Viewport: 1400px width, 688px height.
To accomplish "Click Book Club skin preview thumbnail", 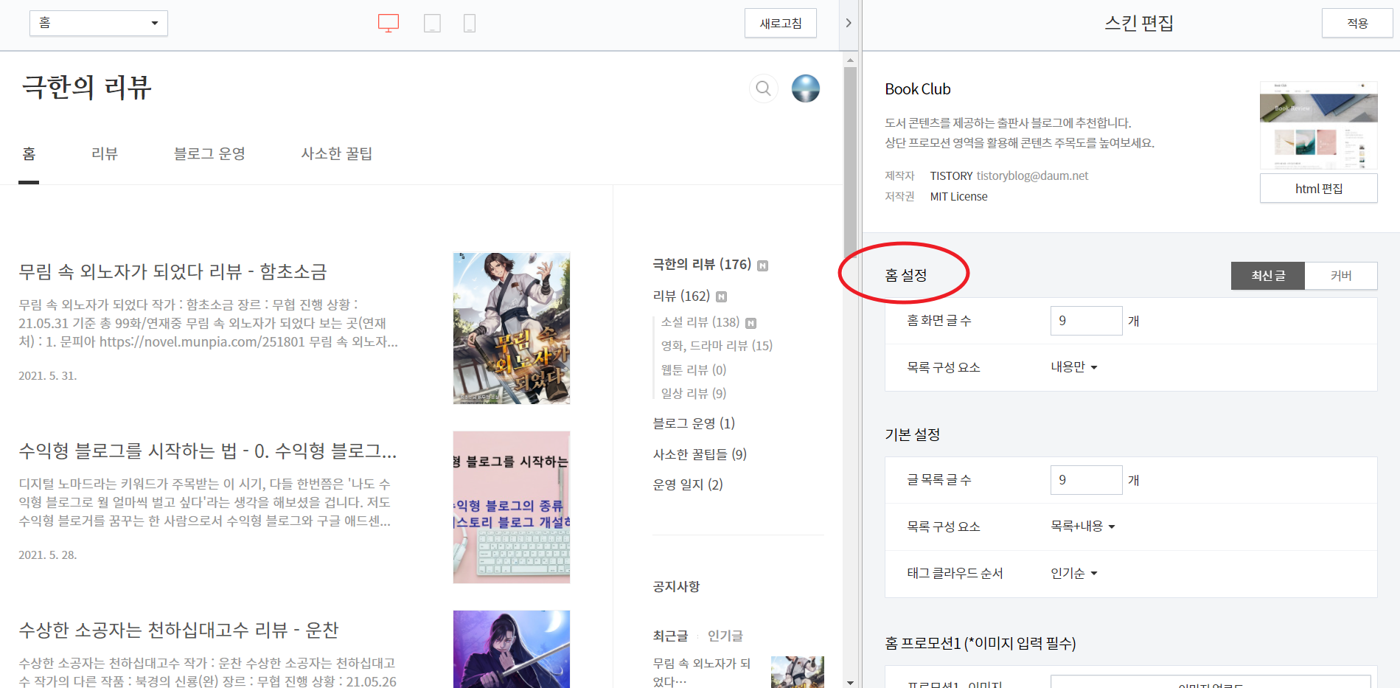I will tap(1319, 126).
